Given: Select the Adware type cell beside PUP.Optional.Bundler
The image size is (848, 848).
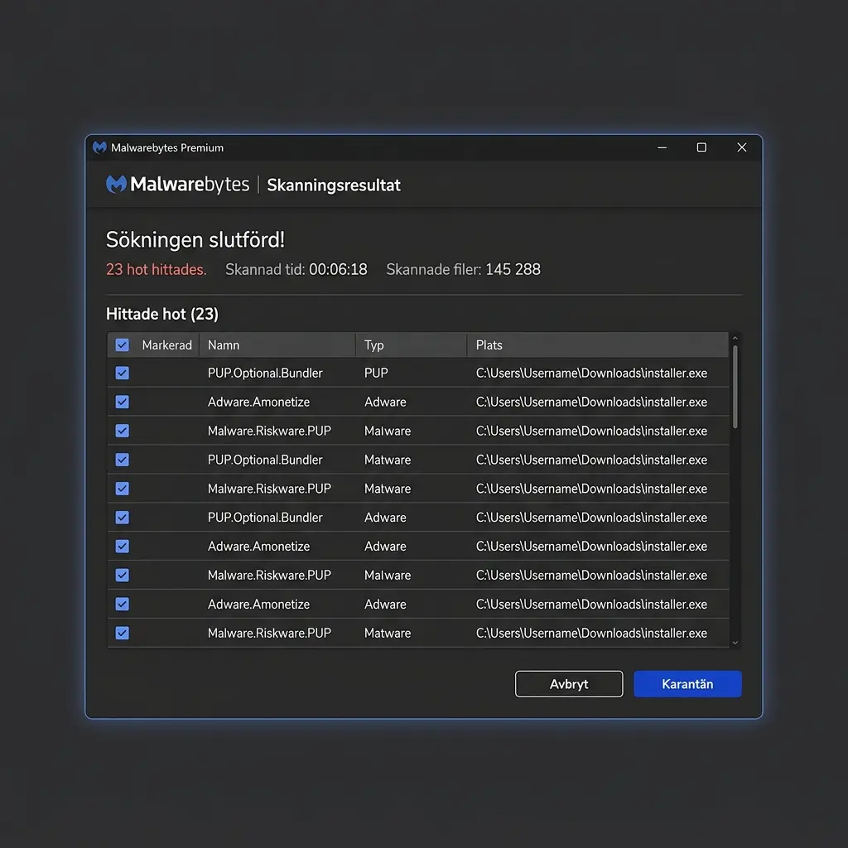Looking at the screenshot, I should [385, 518].
